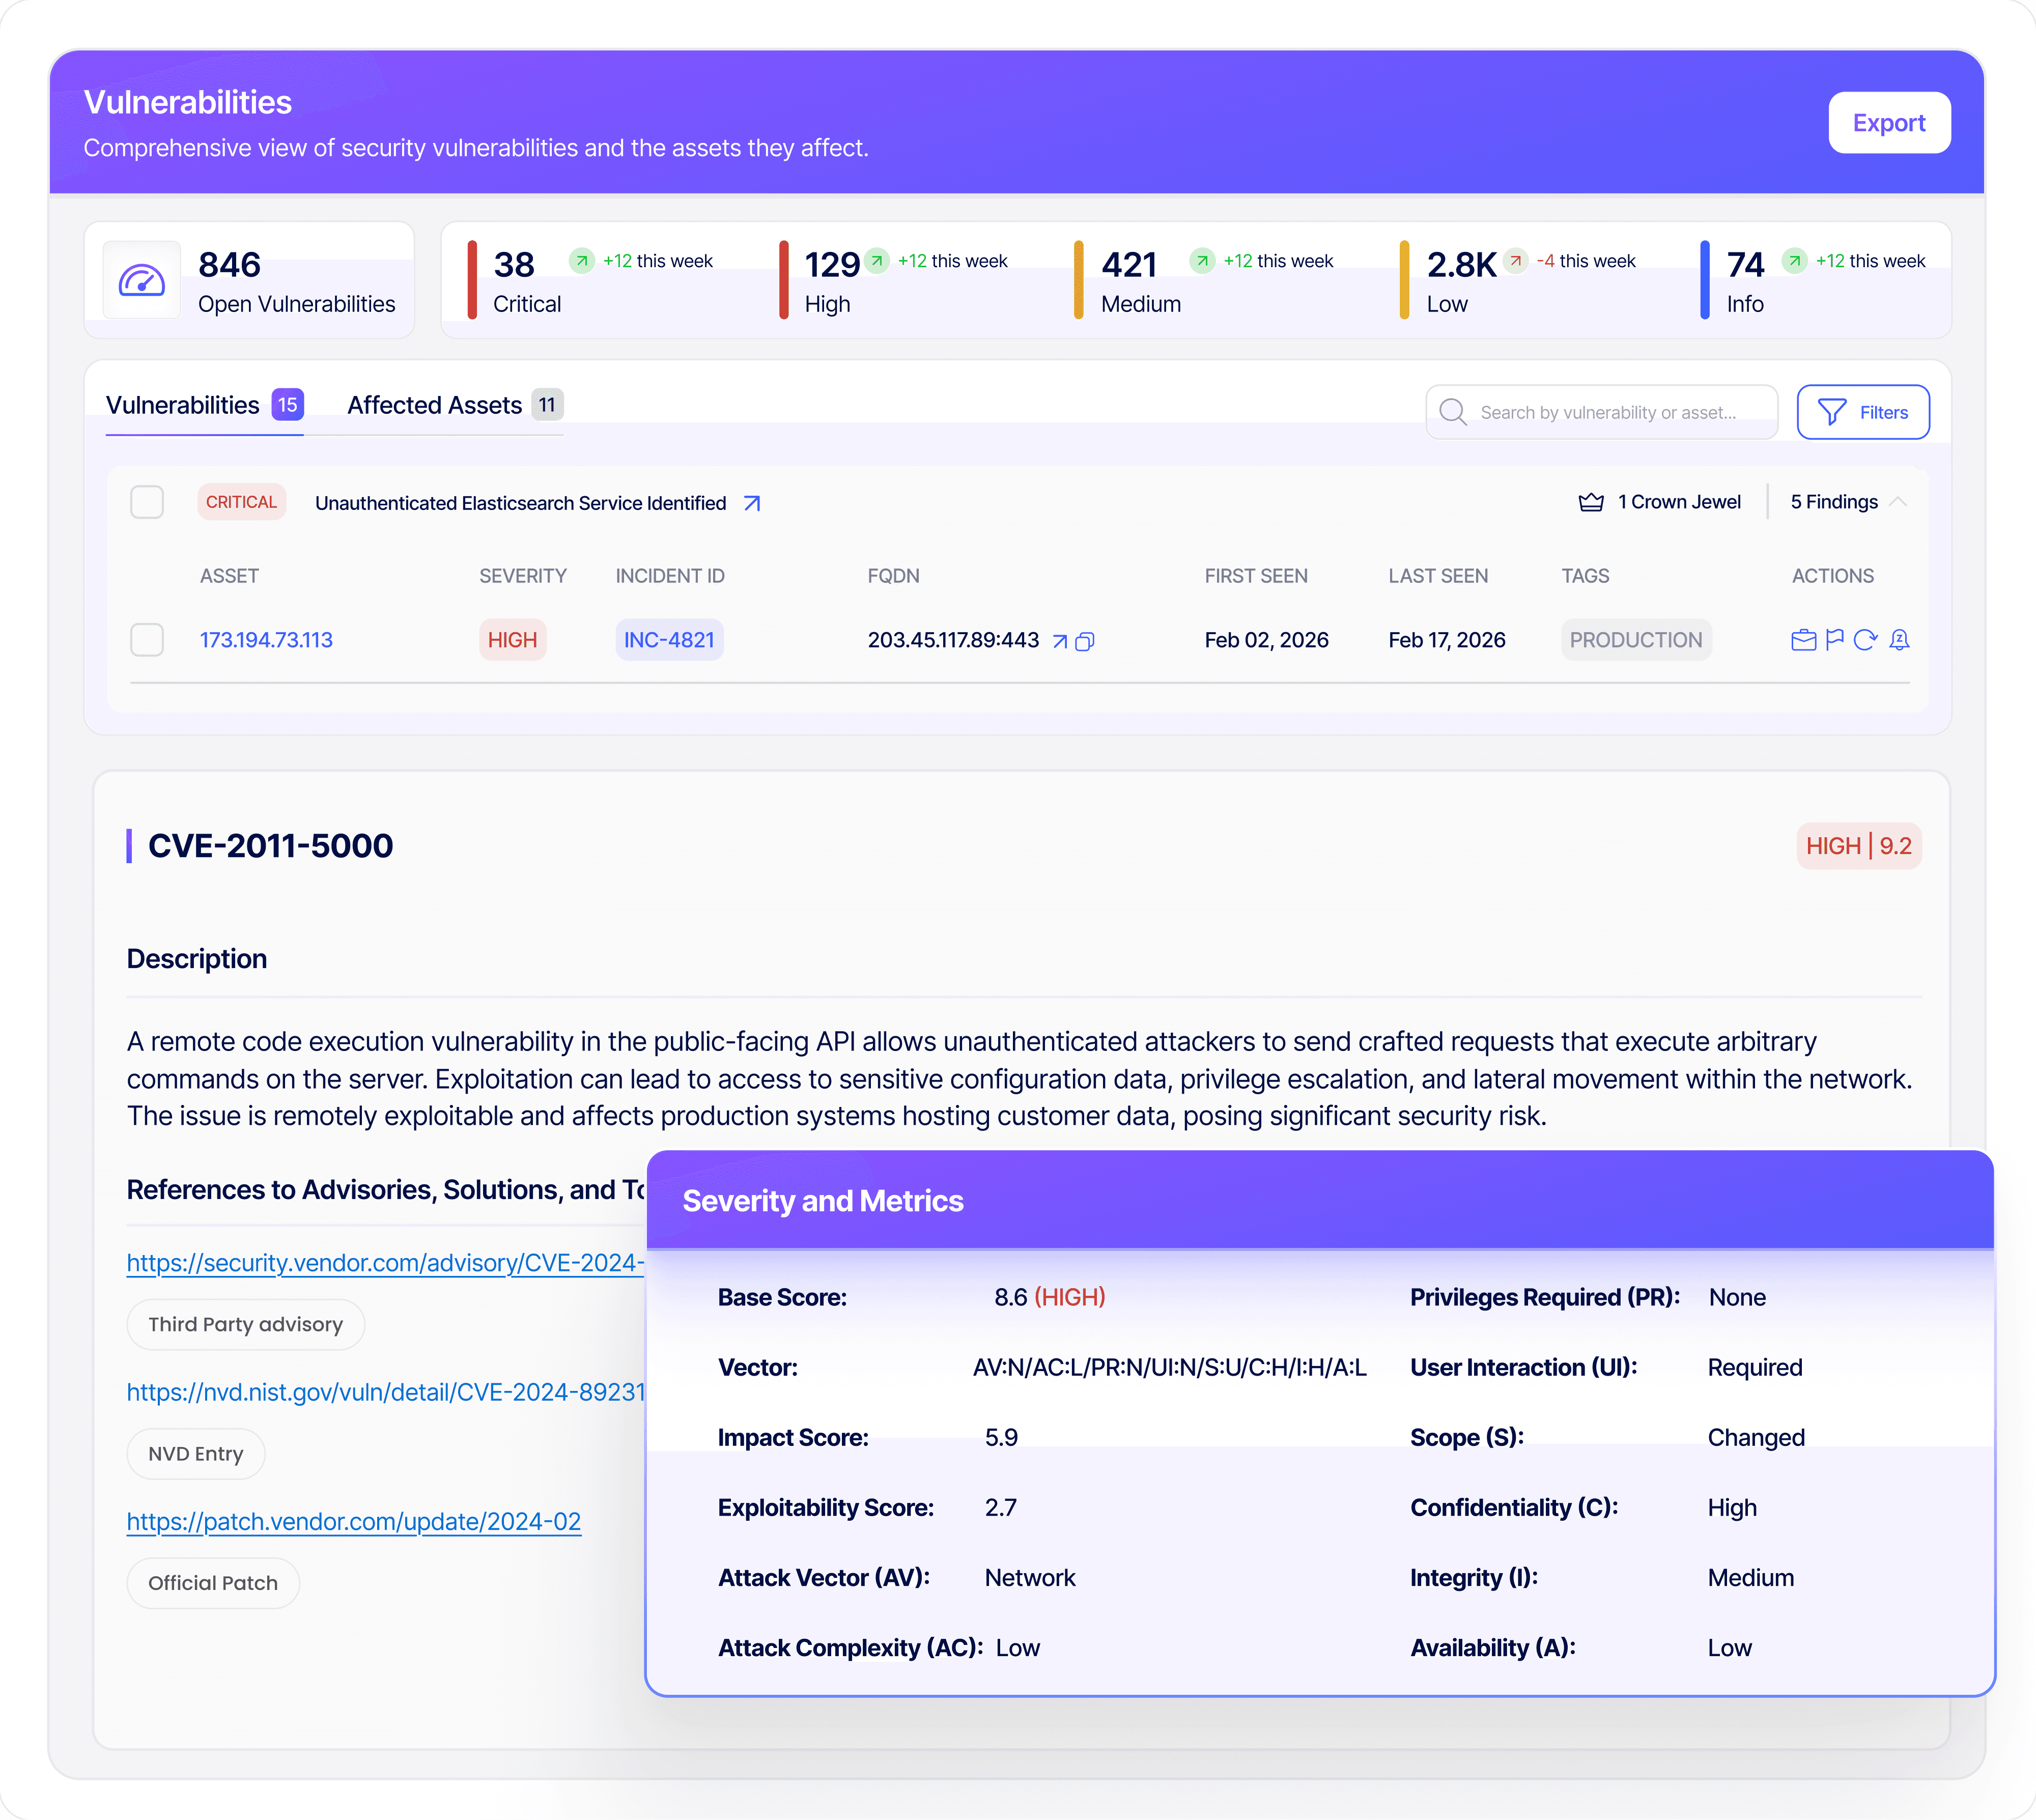
Task: Click the Open Vulnerabilities gauge icon
Action: point(142,281)
